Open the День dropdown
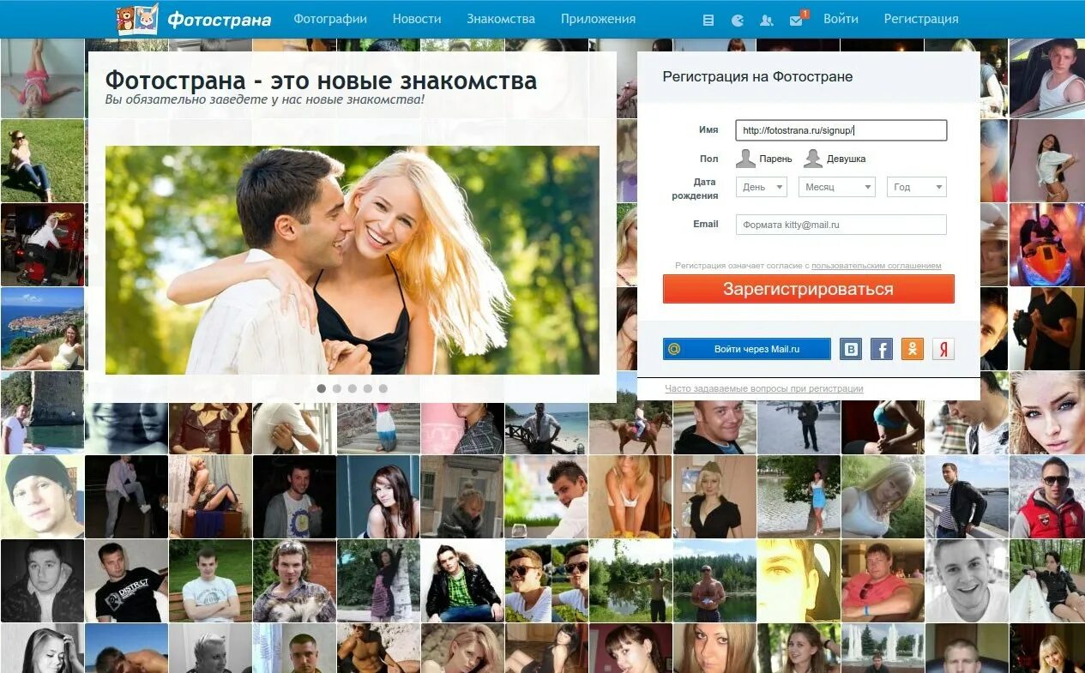Image resolution: width=1085 pixels, height=673 pixels. [x=762, y=187]
